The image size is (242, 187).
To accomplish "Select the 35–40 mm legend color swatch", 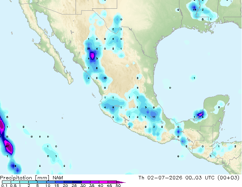I will [94, 182].
